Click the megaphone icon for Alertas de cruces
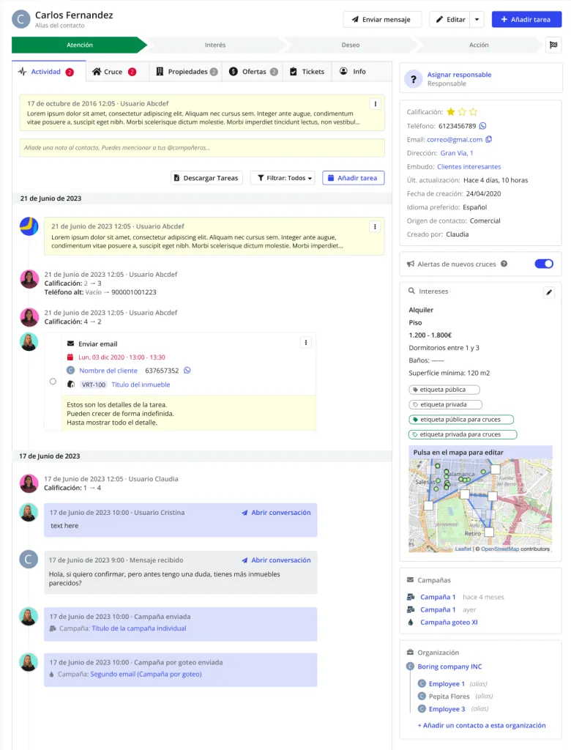Screen dimensions: 571x750 point(411,264)
